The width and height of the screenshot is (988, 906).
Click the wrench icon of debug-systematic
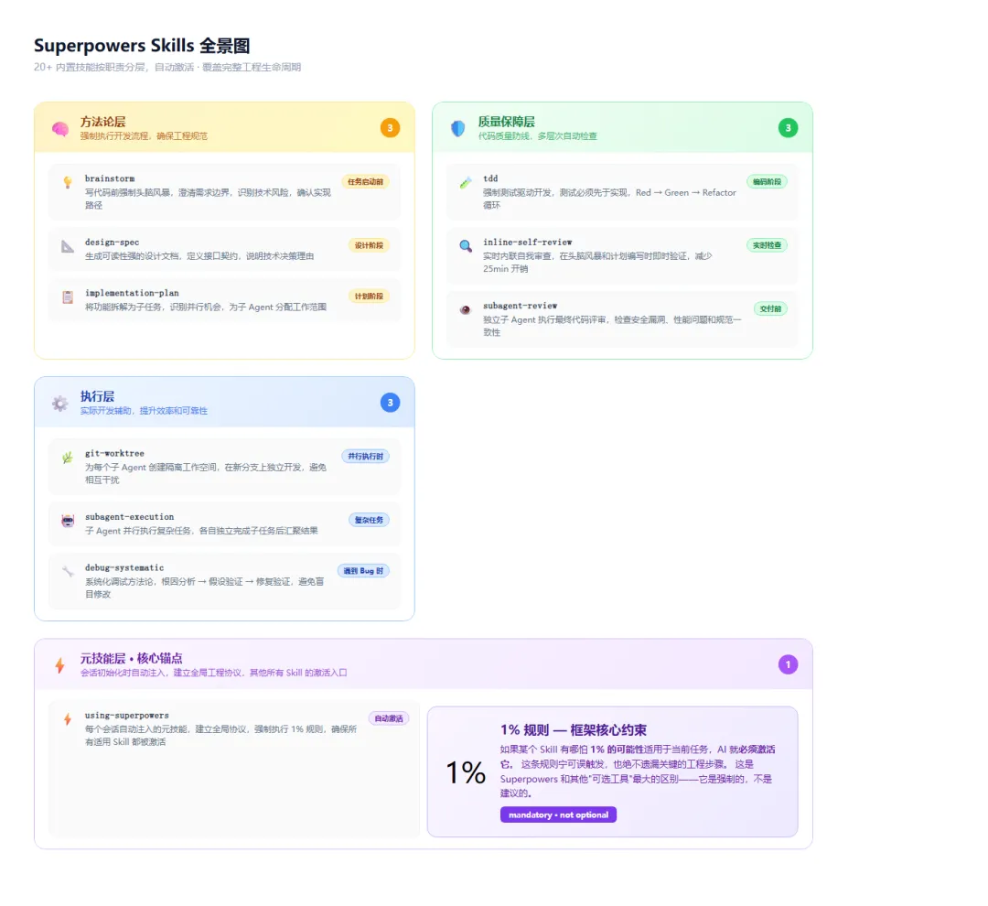tap(68, 572)
